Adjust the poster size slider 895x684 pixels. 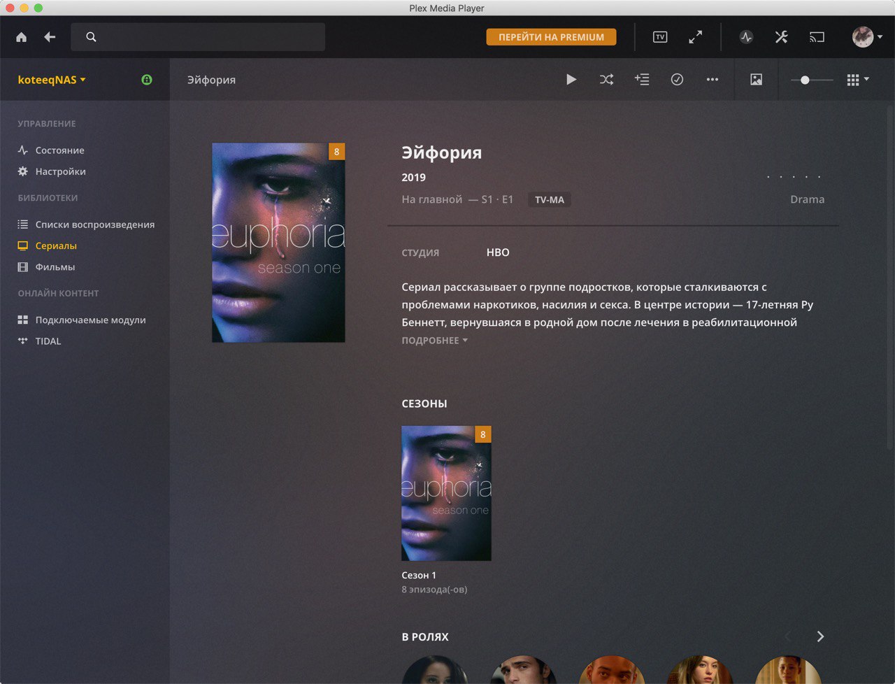812,80
